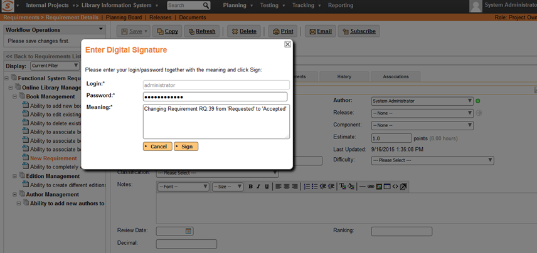Apply italic formatting in Notes editor

point(258,187)
